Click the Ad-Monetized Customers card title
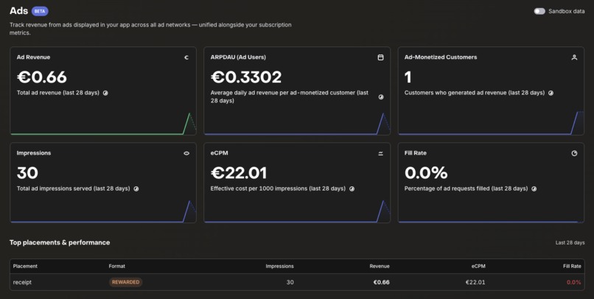594x299 pixels. [x=441, y=57]
